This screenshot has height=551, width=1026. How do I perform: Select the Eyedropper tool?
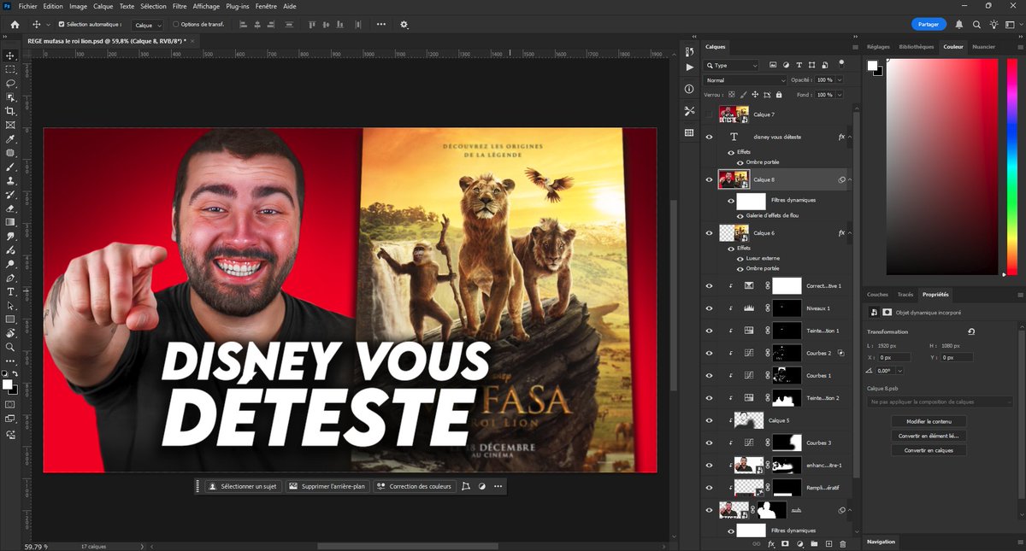10,139
